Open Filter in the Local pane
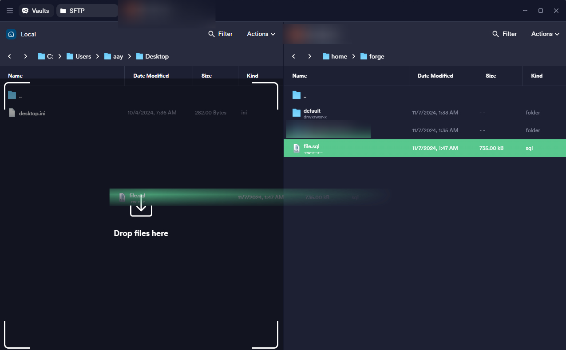 (x=221, y=34)
